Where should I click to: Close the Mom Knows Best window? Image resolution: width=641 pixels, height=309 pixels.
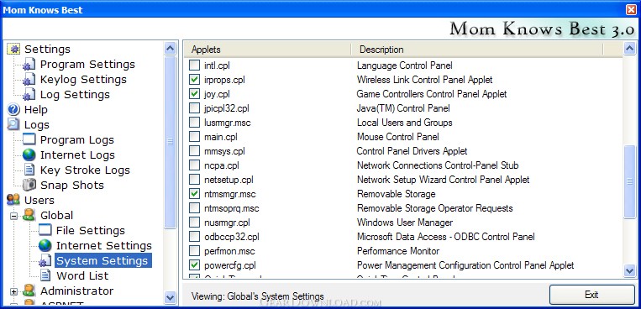pos(631,9)
